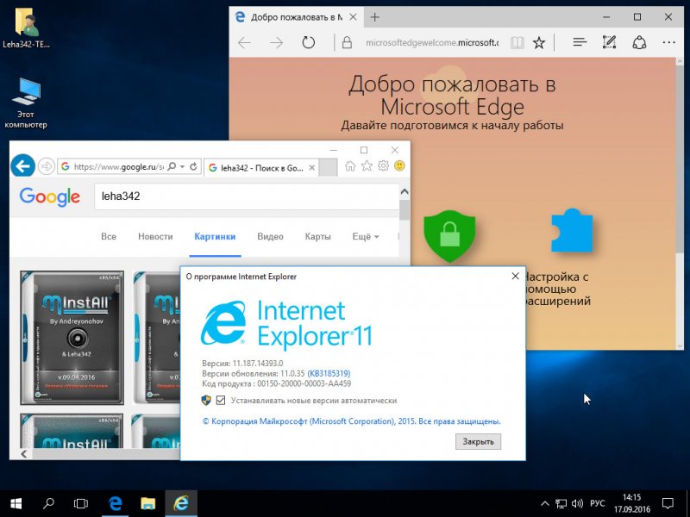Image resolution: width=690 pixels, height=517 pixels.
Task: Click the Edge address bar URL
Action: [432, 42]
